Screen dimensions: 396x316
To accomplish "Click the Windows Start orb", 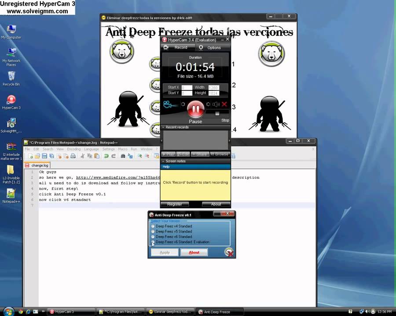I will pyautogui.click(x=8, y=312).
